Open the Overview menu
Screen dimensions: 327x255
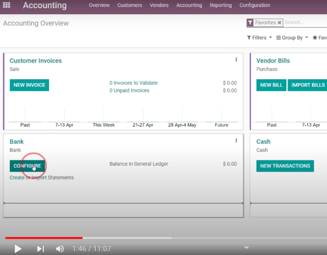(99, 5)
